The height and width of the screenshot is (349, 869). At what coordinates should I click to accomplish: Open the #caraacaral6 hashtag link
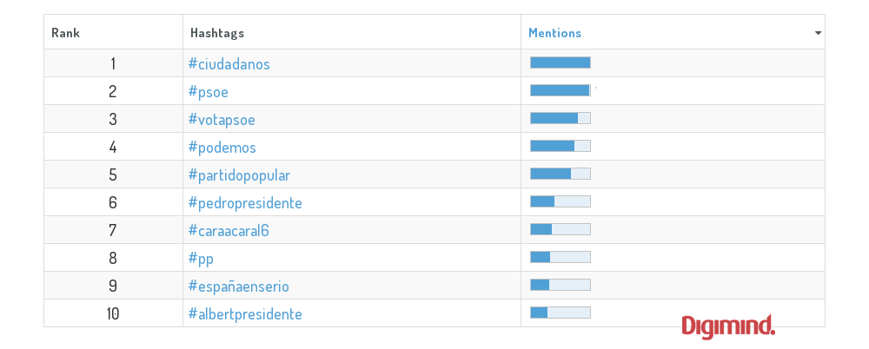point(229,230)
